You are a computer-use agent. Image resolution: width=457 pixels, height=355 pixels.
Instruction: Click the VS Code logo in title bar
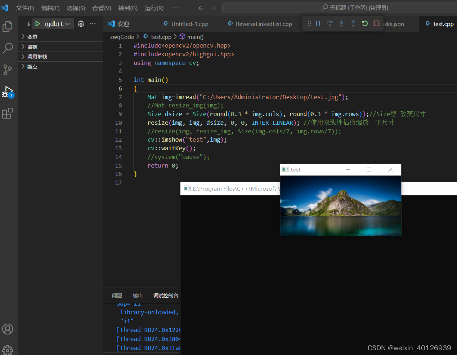click(5, 8)
